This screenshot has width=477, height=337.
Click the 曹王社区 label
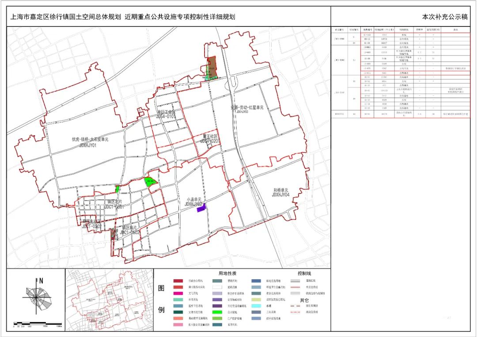[210, 136]
